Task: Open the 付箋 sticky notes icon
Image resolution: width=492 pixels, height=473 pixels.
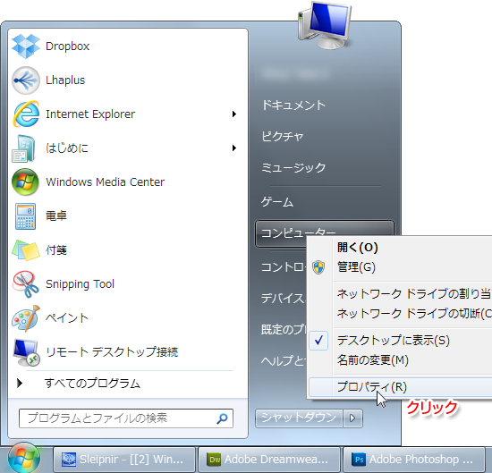Action: (x=26, y=250)
